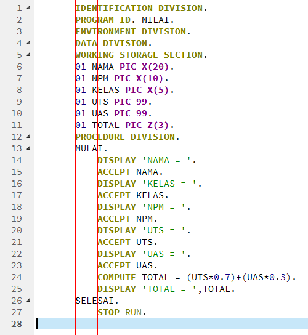Click on ACCEPT UAS statement

click(x=128, y=266)
